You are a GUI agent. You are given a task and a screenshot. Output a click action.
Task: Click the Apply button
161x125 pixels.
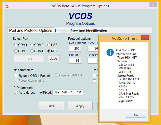pyautogui.click(x=80, y=106)
